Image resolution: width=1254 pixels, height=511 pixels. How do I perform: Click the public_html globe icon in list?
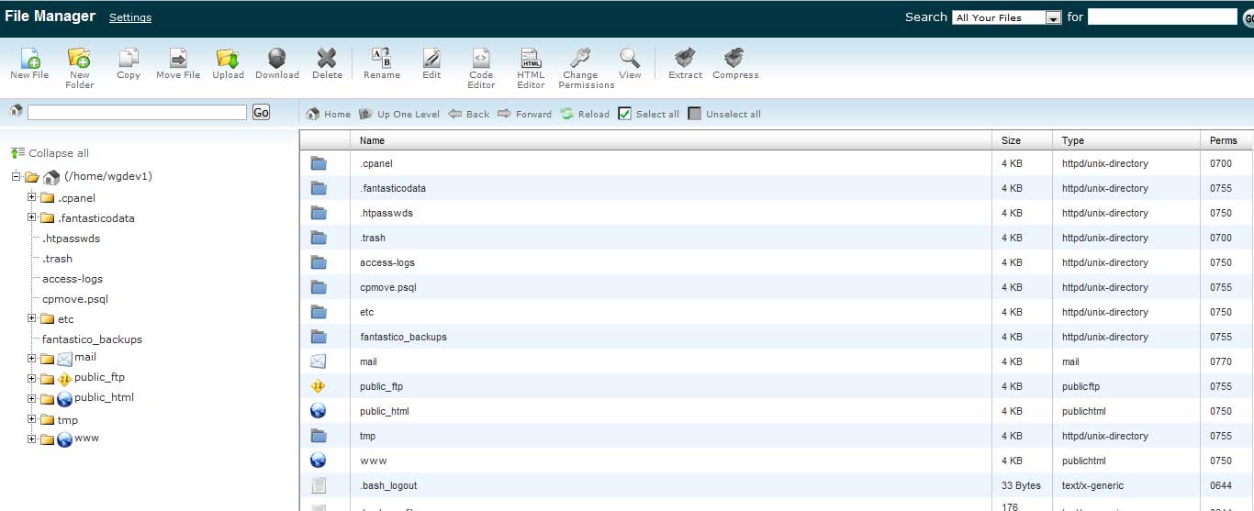coord(319,411)
